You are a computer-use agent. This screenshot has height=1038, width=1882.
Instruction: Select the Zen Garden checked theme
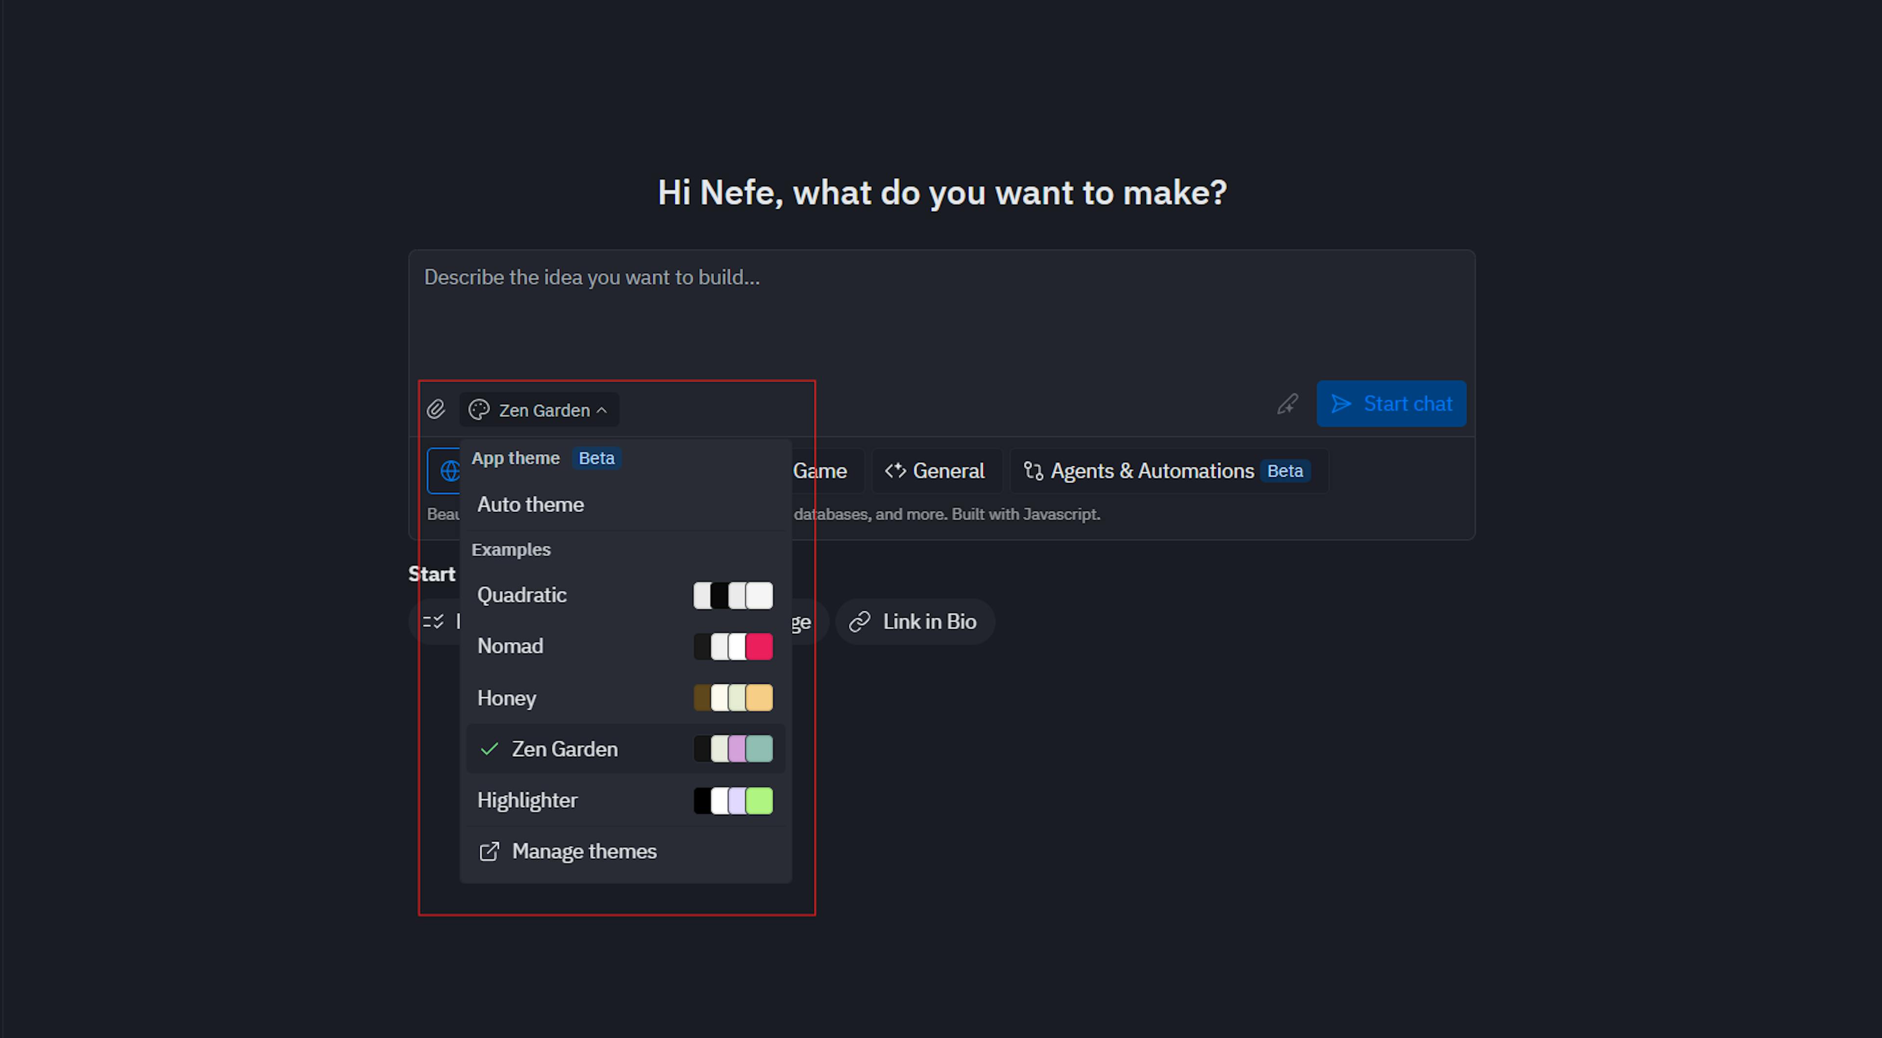564,748
